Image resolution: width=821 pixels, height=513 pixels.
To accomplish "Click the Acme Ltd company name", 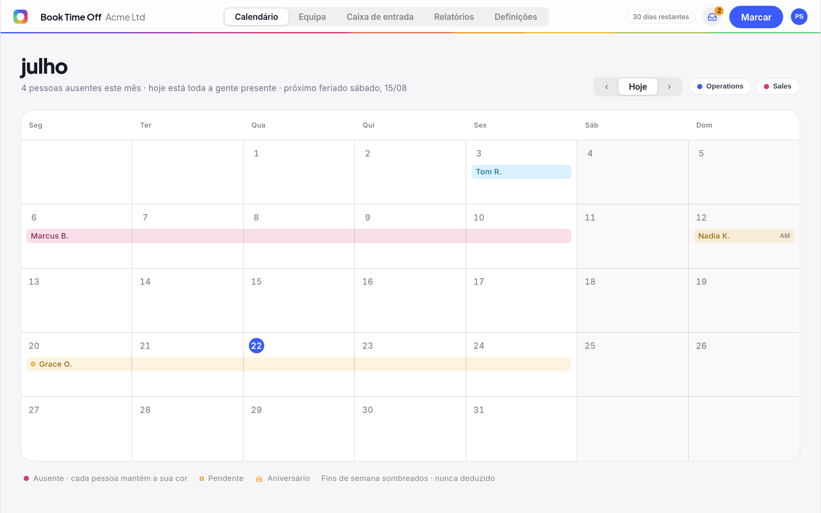I will click(125, 17).
